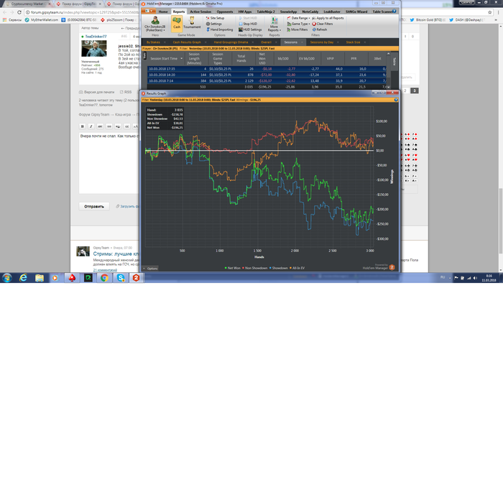Open the Hold'em Manager application menu button
Screen dimensions: 503x479
[149, 11]
